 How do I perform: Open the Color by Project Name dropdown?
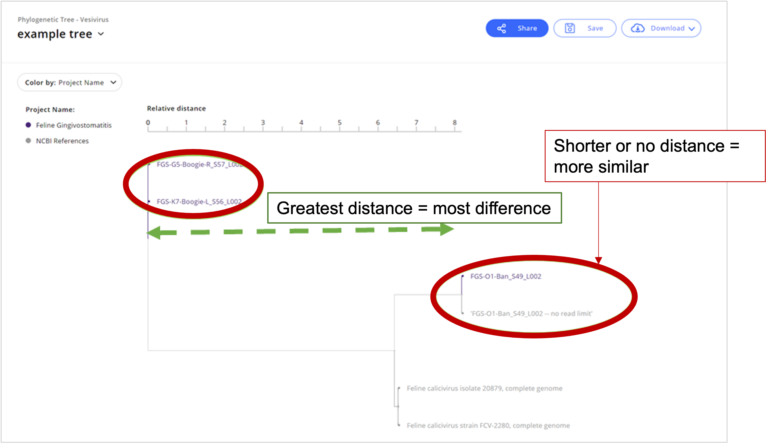click(x=70, y=82)
